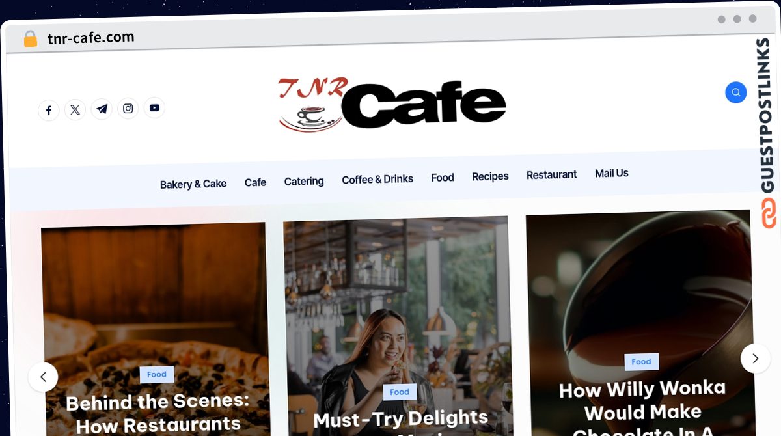781x436 pixels.
Task: Click the tnr-cafe.com address field
Action: tap(91, 38)
